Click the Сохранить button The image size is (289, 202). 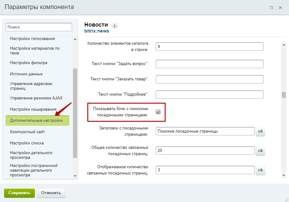[19, 193]
